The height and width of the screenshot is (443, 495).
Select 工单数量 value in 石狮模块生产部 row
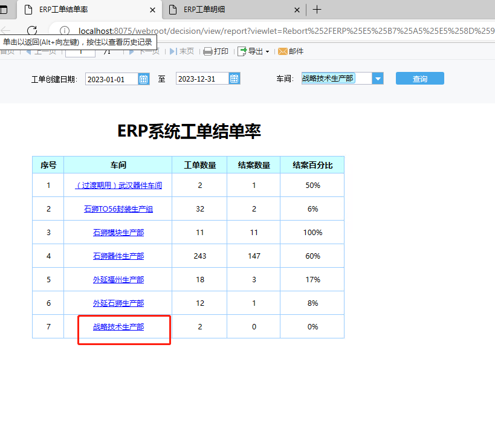[200, 233]
